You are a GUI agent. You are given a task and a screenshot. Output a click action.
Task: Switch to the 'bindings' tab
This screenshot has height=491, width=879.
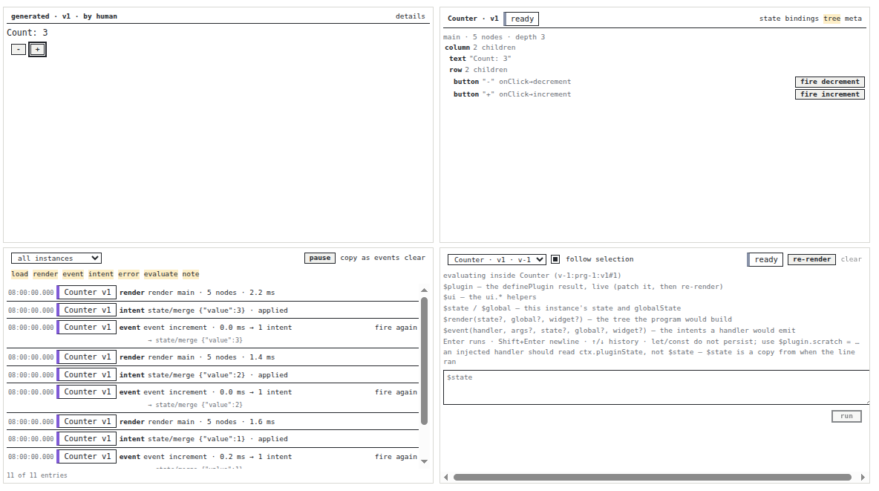click(x=802, y=19)
